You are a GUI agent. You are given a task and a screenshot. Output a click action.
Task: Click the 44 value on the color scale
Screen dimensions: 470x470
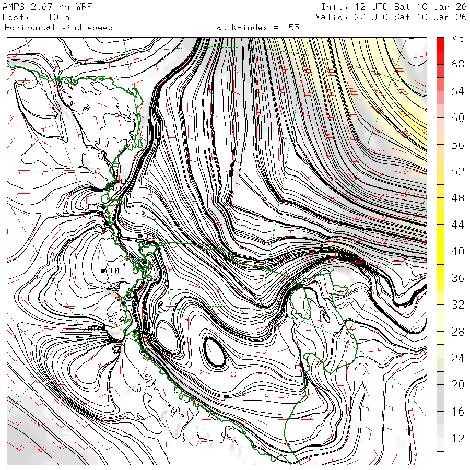(x=457, y=225)
